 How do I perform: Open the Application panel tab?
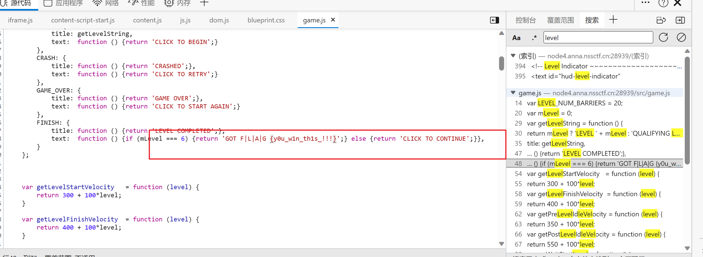(63, 3)
